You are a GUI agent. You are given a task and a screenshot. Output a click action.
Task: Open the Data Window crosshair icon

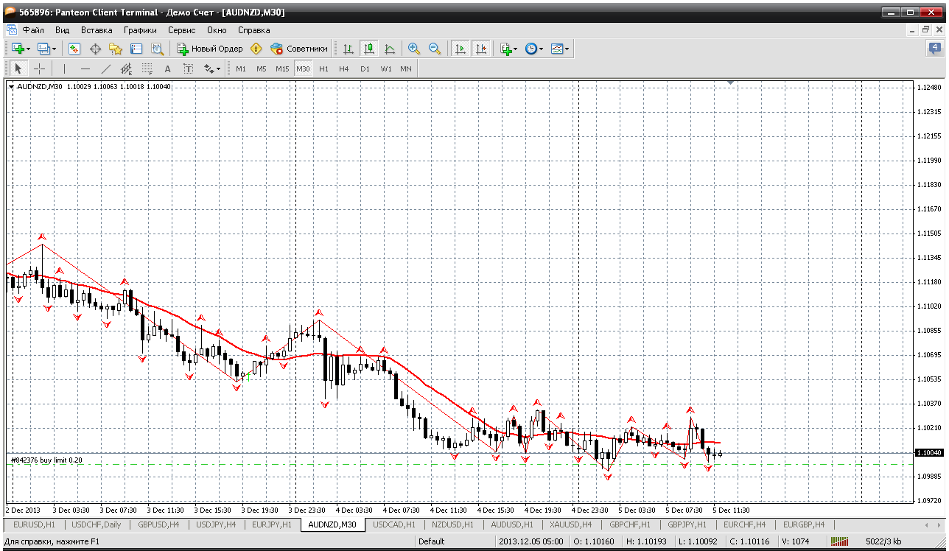click(95, 49)
